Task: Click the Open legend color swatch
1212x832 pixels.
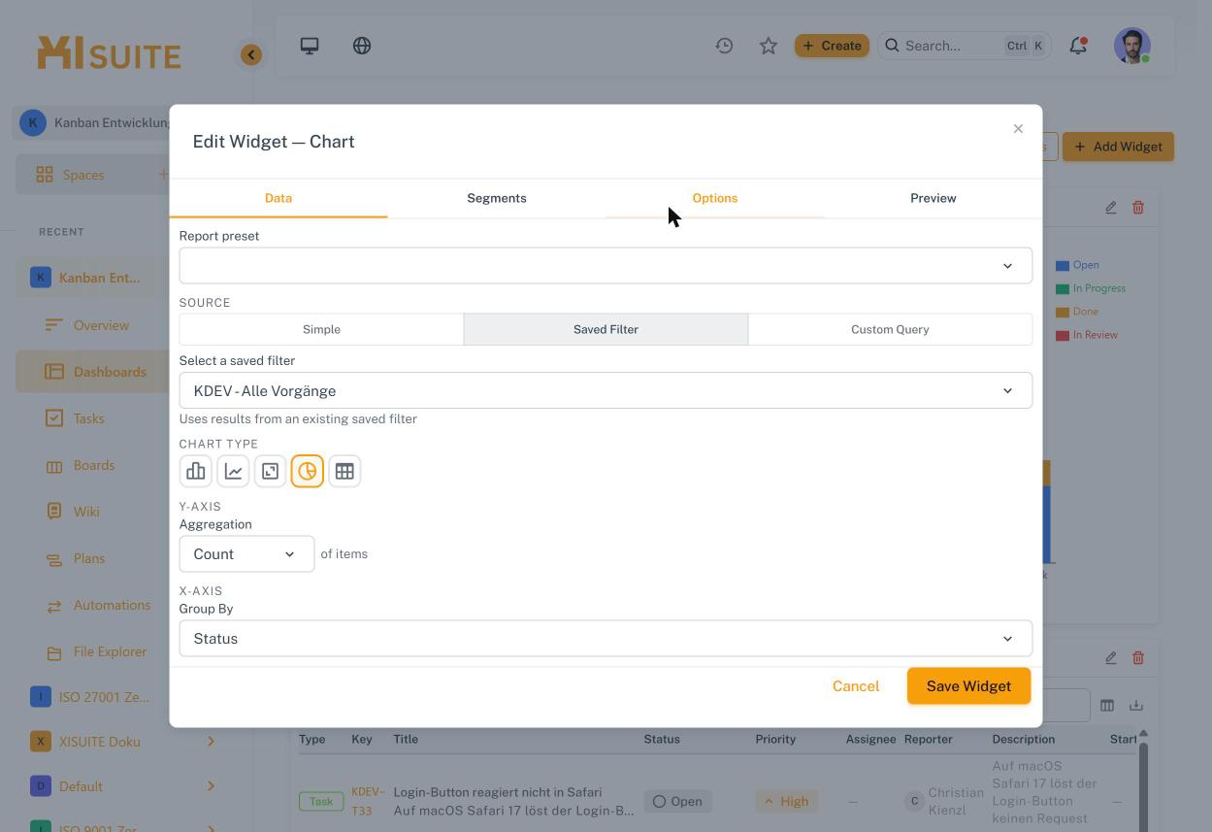Action: pyautogui.click(x=1063, y=265)
